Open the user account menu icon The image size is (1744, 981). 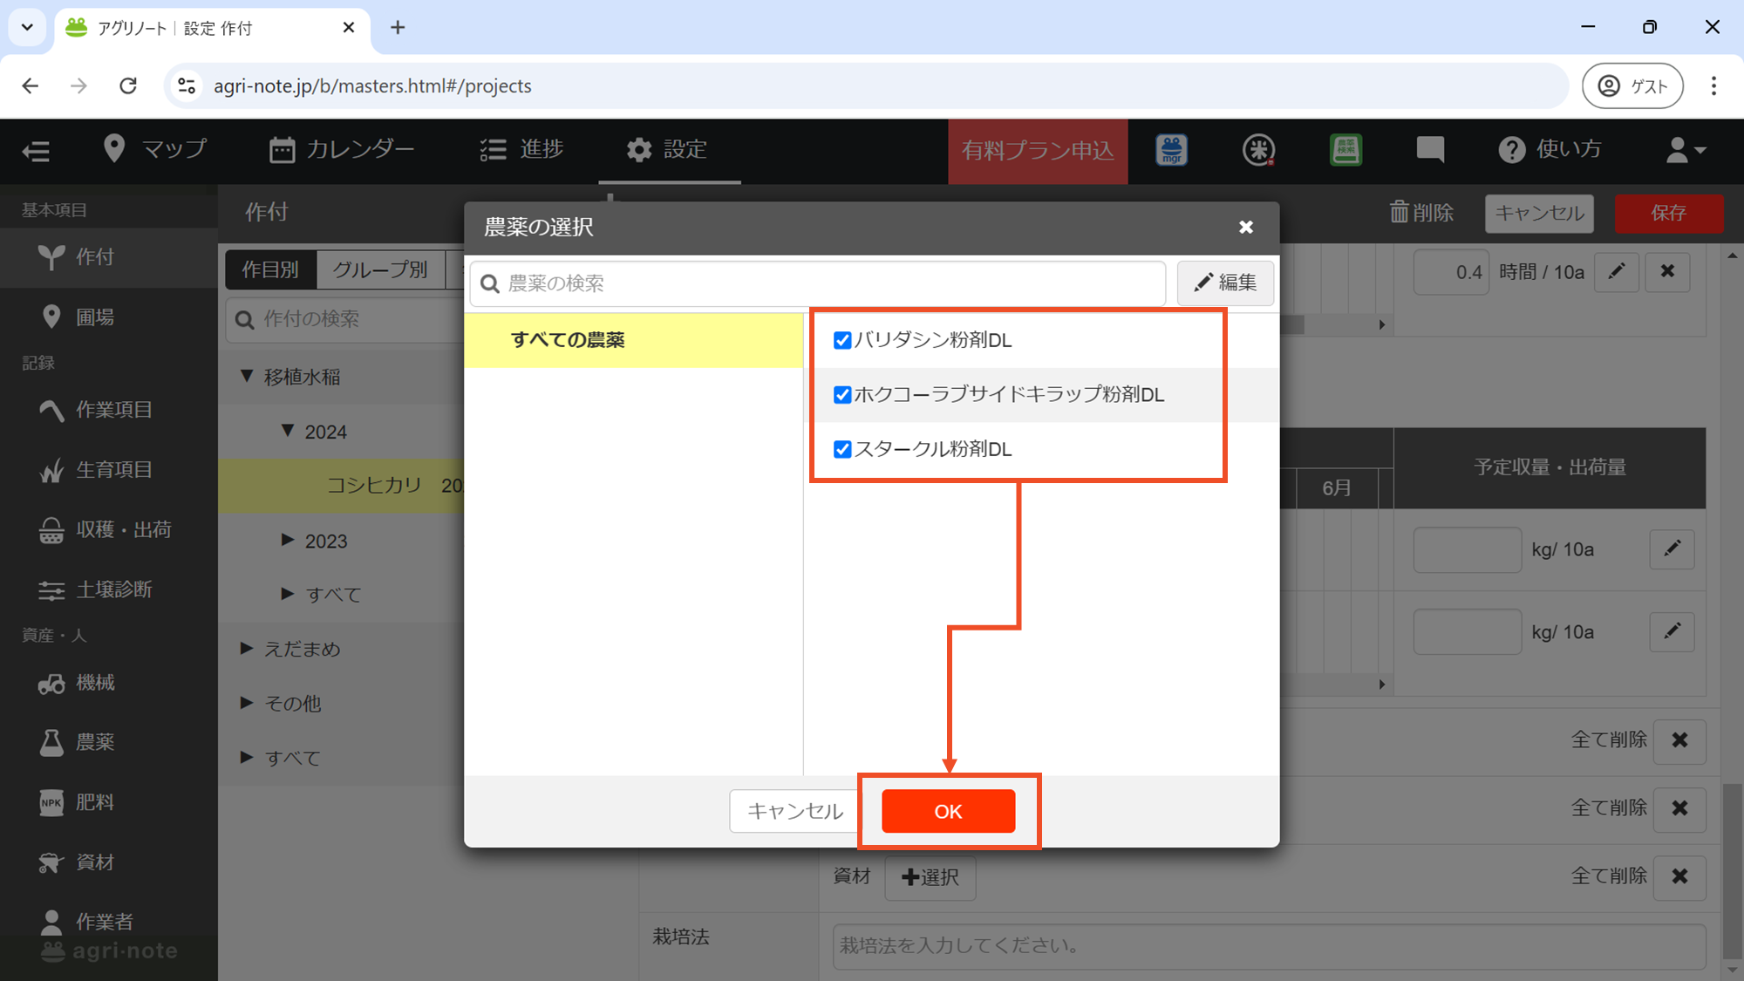click(1685, 150)
